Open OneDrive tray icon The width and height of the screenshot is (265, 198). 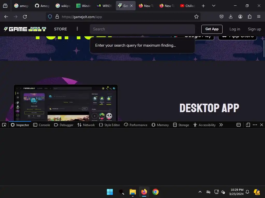click(208, 192)
